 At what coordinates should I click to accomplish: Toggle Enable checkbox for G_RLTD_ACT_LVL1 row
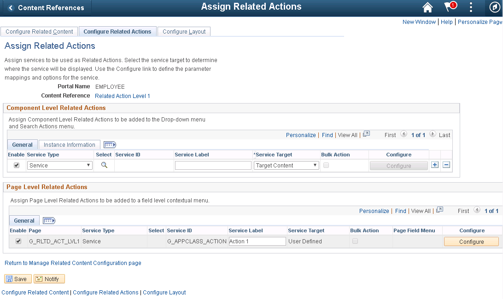[x=18, y=241]
